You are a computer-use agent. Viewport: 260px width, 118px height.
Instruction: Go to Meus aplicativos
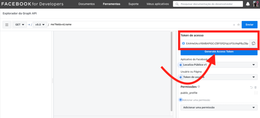click(x=158, y=4)
